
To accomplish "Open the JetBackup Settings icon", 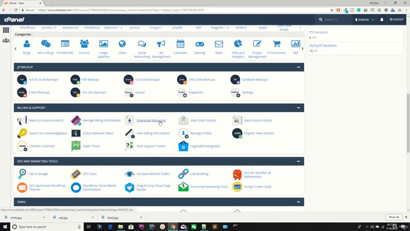I will [235, 92].
